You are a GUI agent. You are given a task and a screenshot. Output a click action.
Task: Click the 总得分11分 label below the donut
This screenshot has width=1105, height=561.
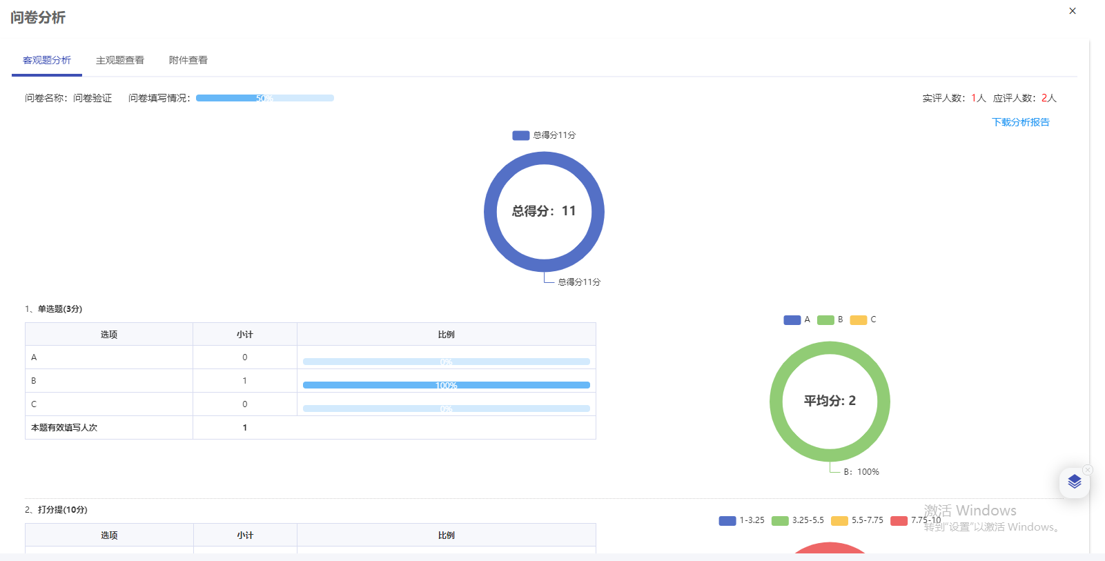(579, 282)
